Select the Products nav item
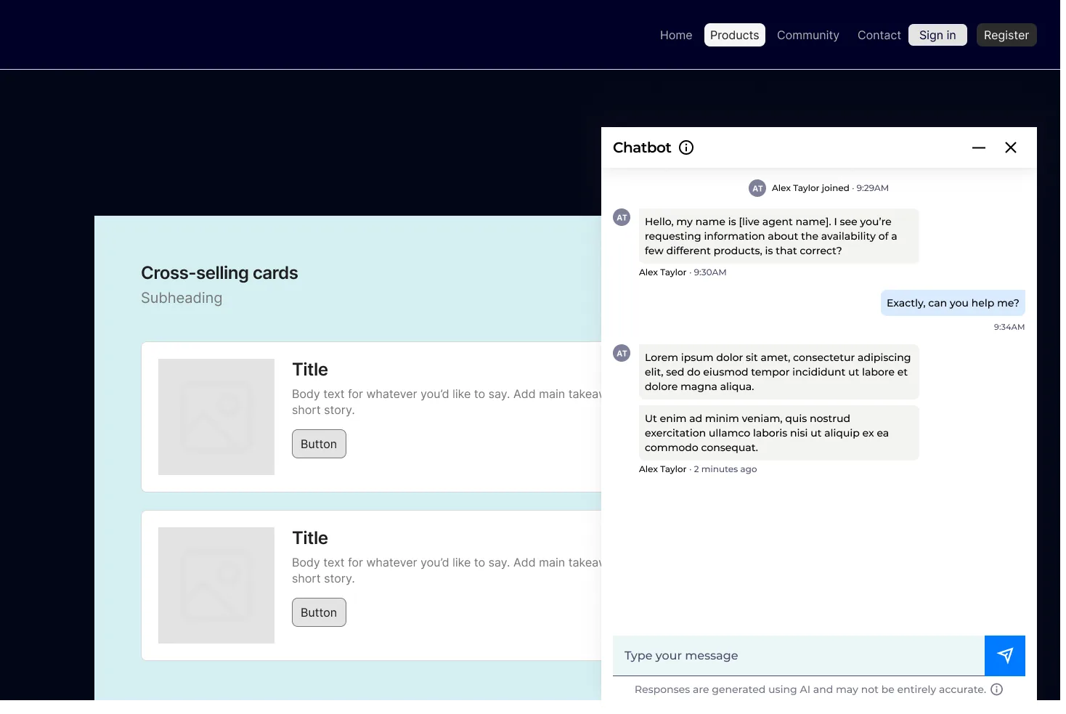 point(735,35)
